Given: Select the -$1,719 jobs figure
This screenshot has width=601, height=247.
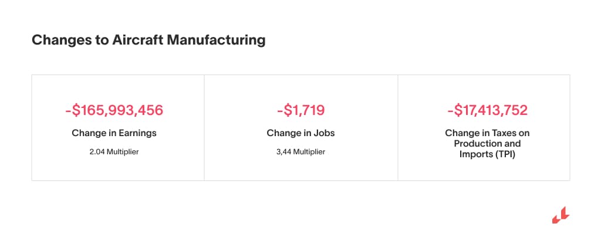Looking at the screenshot, I should click(300, 110).
